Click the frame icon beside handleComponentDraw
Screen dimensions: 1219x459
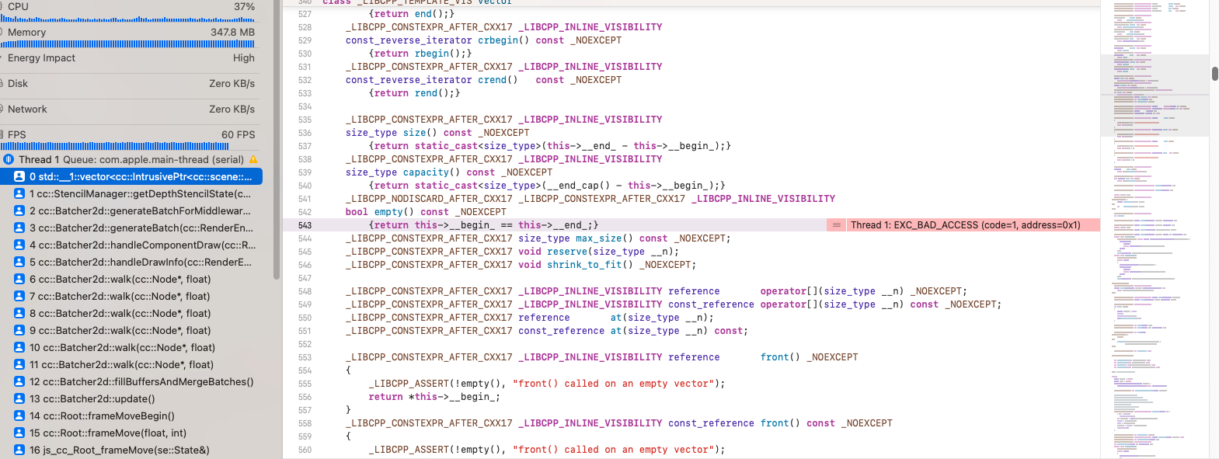19,245
